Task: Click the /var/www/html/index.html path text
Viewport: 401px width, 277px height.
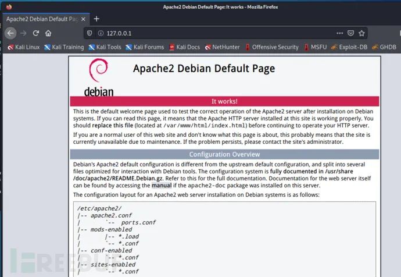Action: coord(205,126)
